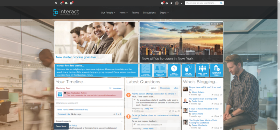Go to the Teams menu item
The height and width of the screenshot is (130, 280).
(x=135, y=13)
